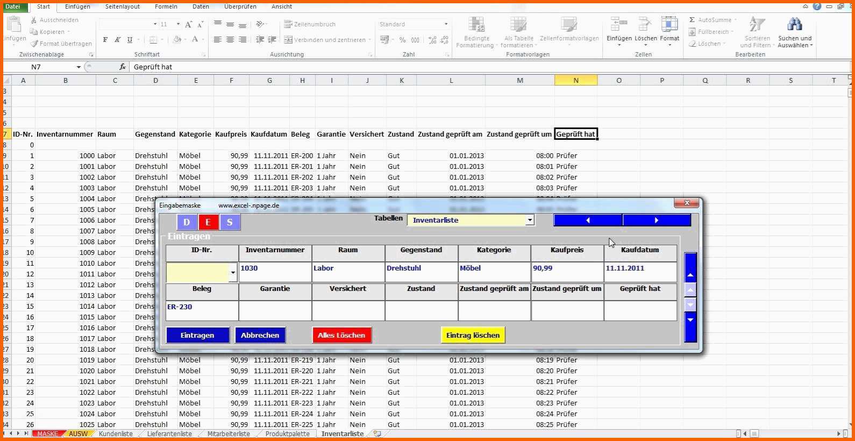The image size is (855, 441).
Task: Click the percent number format icon
Action: [402, 40]
